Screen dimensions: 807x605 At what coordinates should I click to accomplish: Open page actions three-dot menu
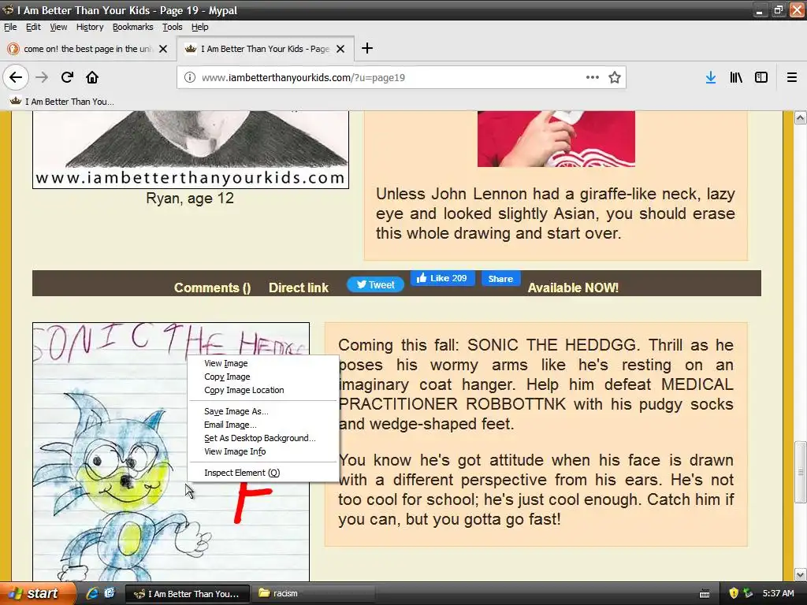tap(593, 77)
